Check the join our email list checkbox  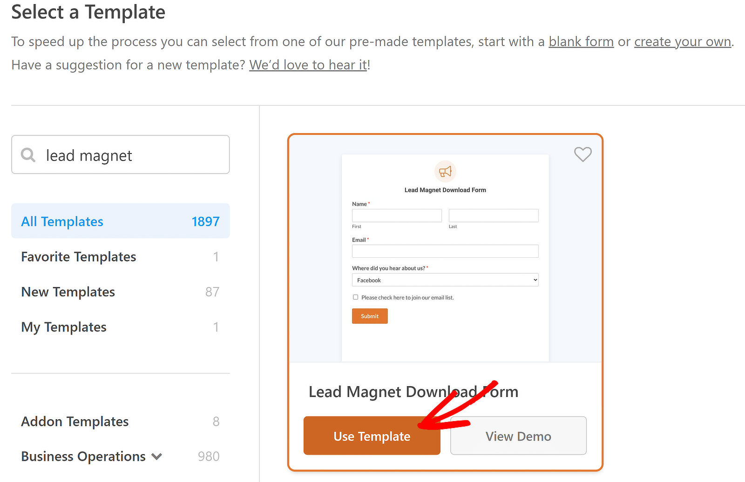coord(355,297)
